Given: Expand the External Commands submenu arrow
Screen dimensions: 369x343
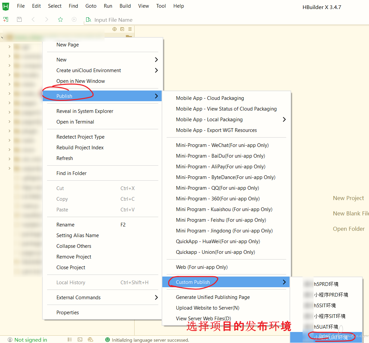Looking at the screenshot, I should coord(156,297).
